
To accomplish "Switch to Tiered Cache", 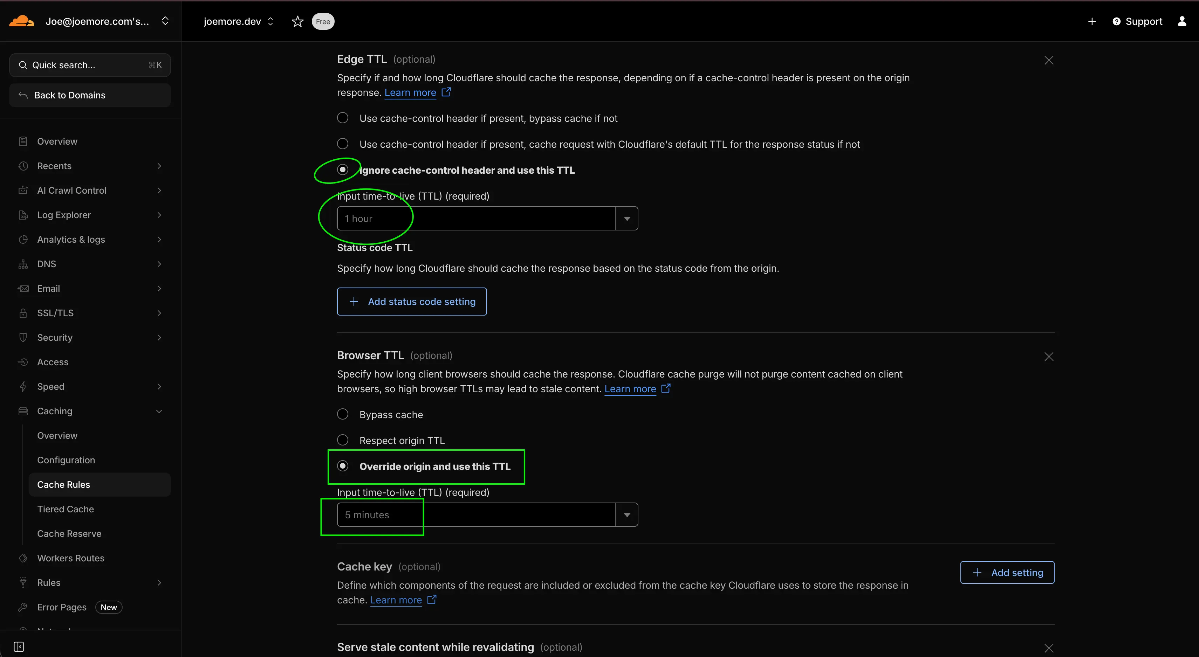I will 65,509.
